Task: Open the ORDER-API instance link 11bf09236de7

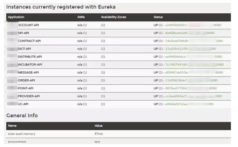Action: (x=192, y=80)
